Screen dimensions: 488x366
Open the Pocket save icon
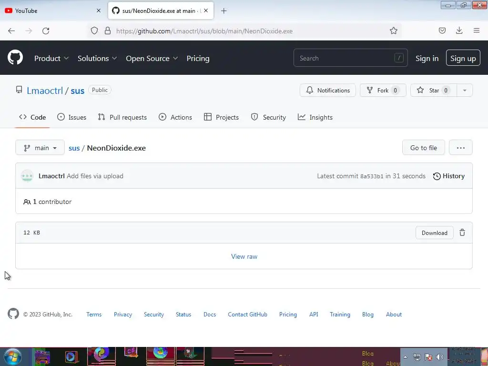pyautogui.click(x=442, y=30)
